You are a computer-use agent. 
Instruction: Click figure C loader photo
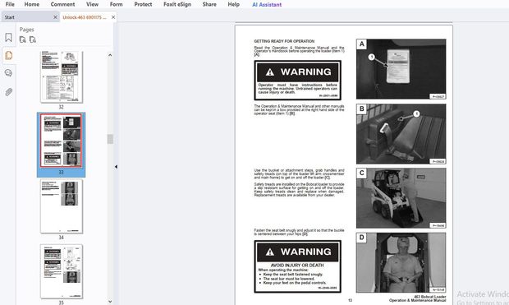[401, 198]
